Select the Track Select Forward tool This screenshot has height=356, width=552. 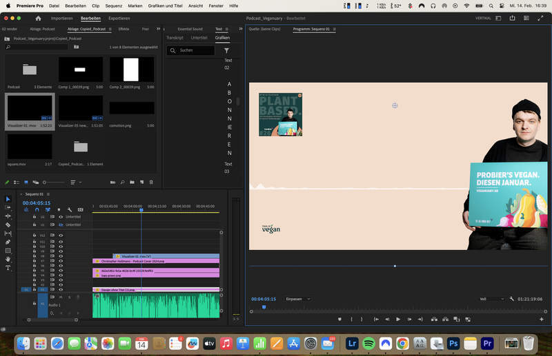[x=8, y=208]
